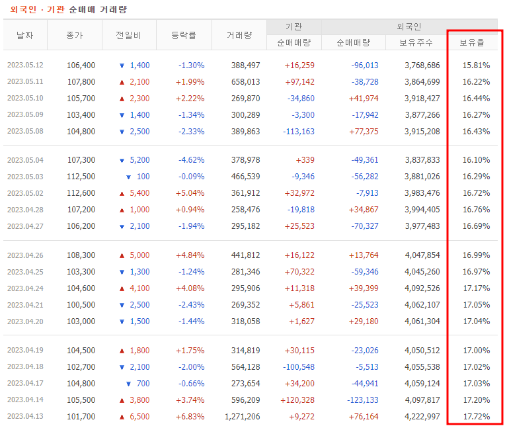This screenshot has height=428, width=507.
Task: Select the date 2023.04.19
Action: (25, 350)
